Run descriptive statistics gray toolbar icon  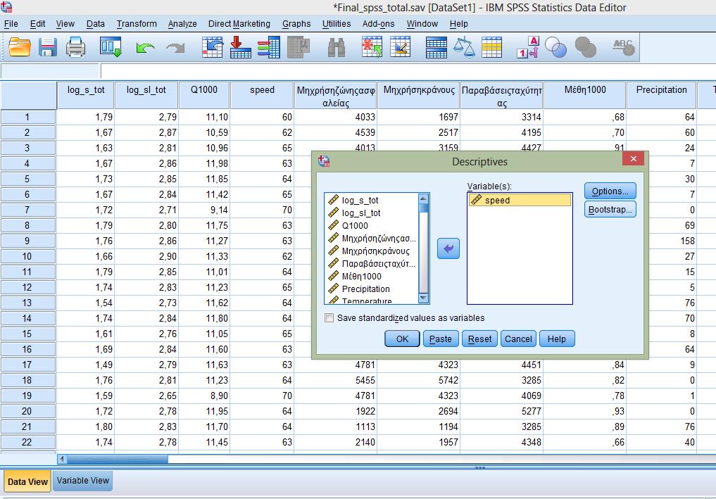[x=299, y=47]
